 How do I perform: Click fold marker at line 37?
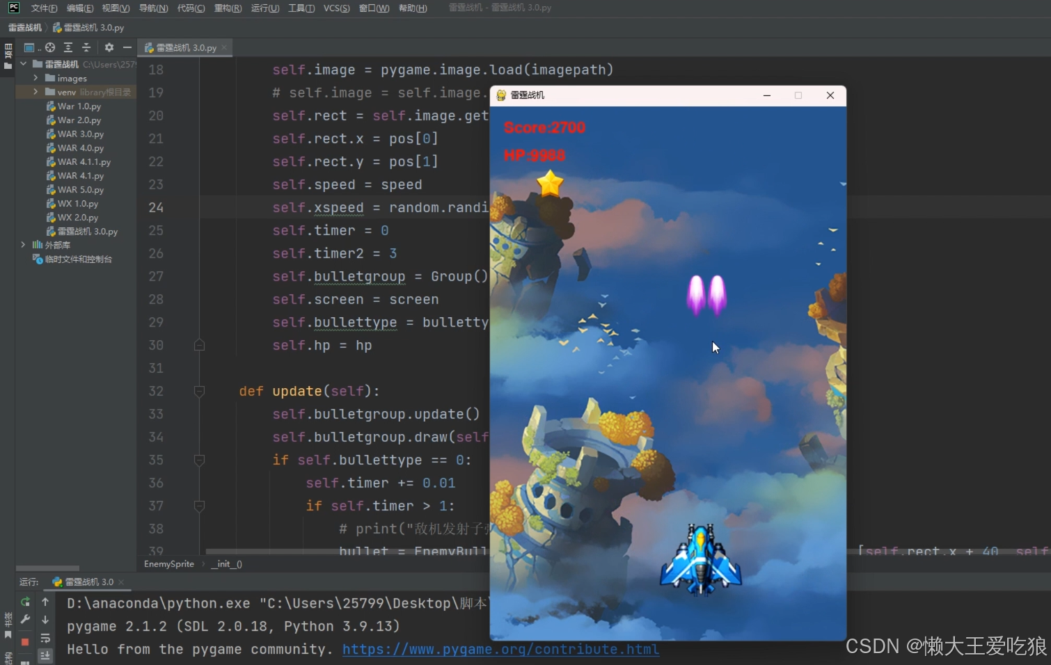(x=199, y=506)
